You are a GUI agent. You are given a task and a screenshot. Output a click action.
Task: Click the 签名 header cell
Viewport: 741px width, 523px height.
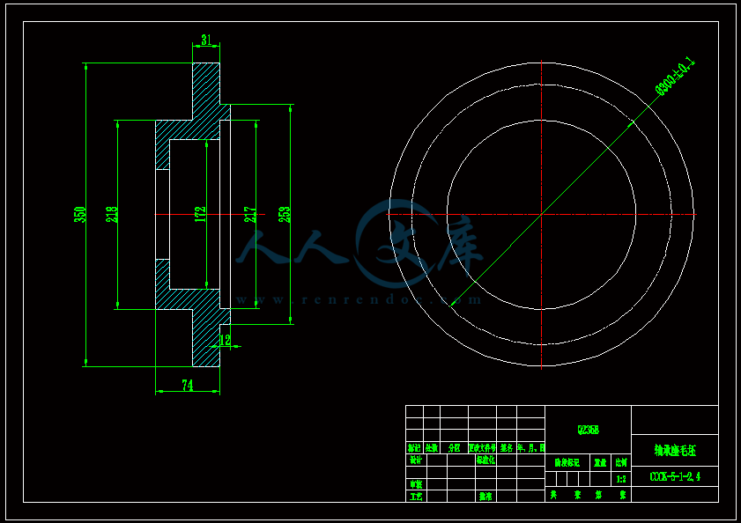(x=507, y=448)
